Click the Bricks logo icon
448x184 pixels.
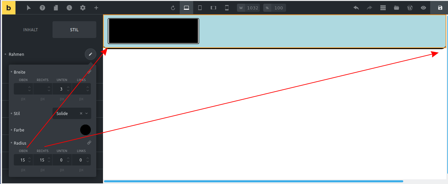(x=9, y=7)
